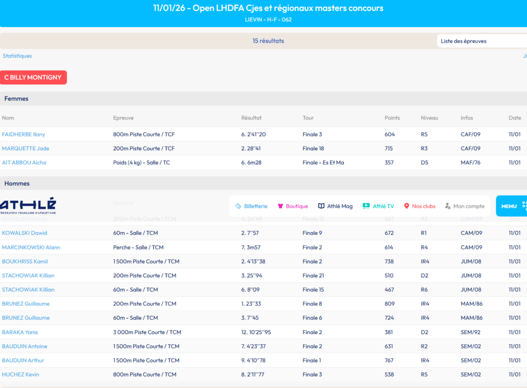Click the C BILLY MONTIGNY club button

click(33, 78)
